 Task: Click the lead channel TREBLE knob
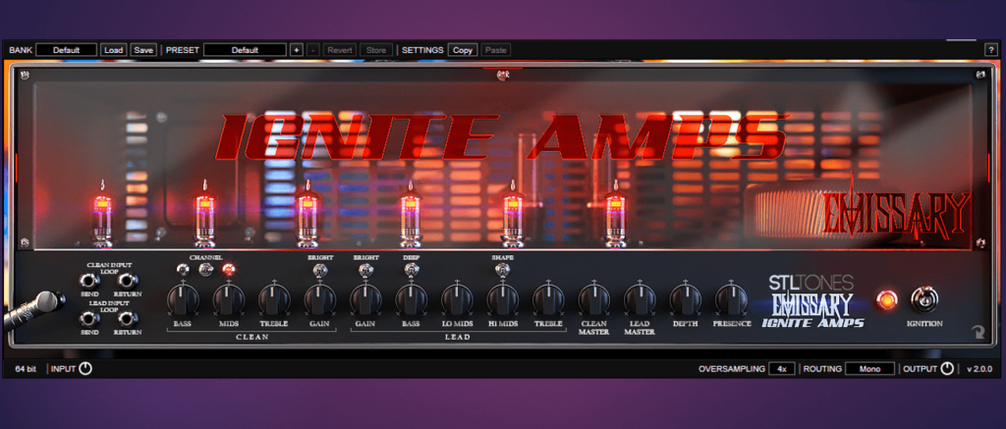[x=548, y=298]
